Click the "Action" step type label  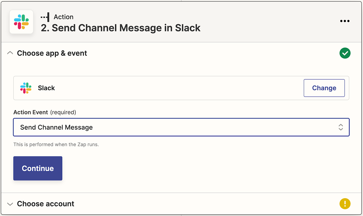64,17
